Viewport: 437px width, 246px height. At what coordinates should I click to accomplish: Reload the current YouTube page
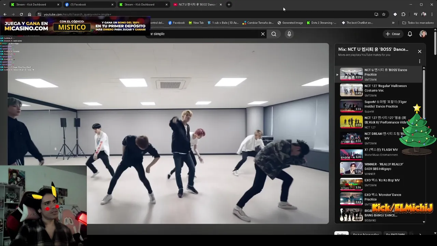[21, 14]
